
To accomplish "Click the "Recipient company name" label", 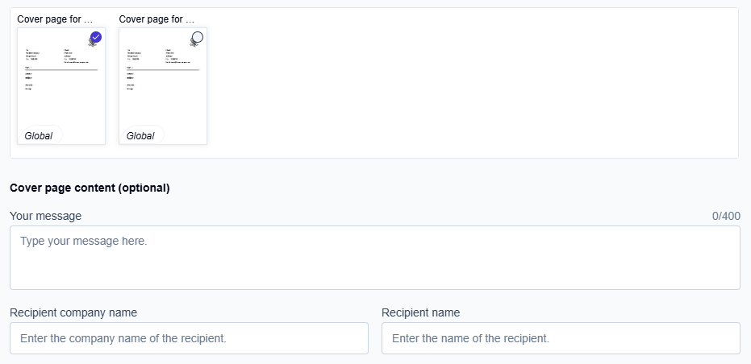I will tap(73, 312).
